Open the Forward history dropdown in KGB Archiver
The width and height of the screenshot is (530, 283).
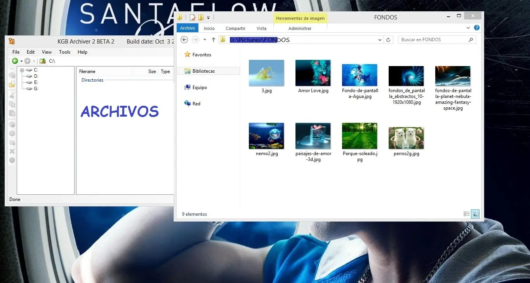34,61
